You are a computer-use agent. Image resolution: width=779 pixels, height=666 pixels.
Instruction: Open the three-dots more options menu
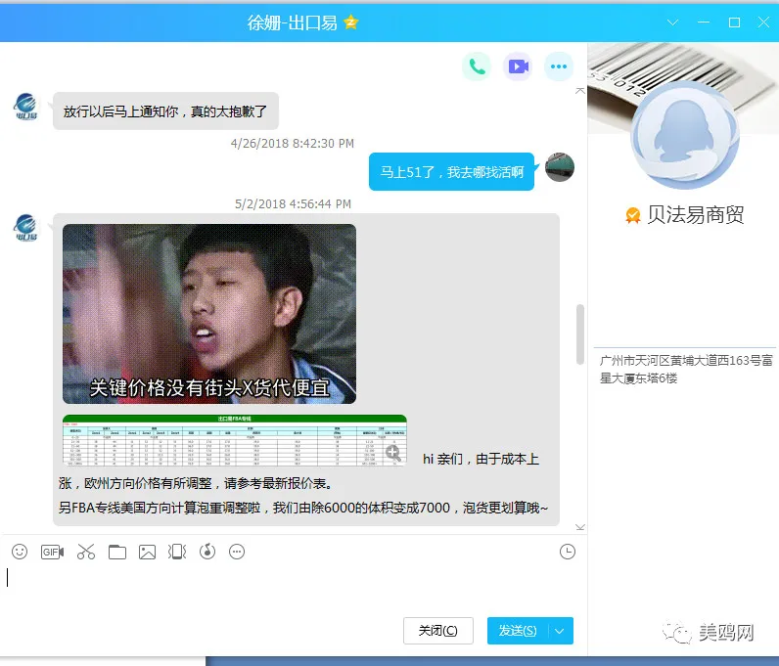[x=559, y=67]
